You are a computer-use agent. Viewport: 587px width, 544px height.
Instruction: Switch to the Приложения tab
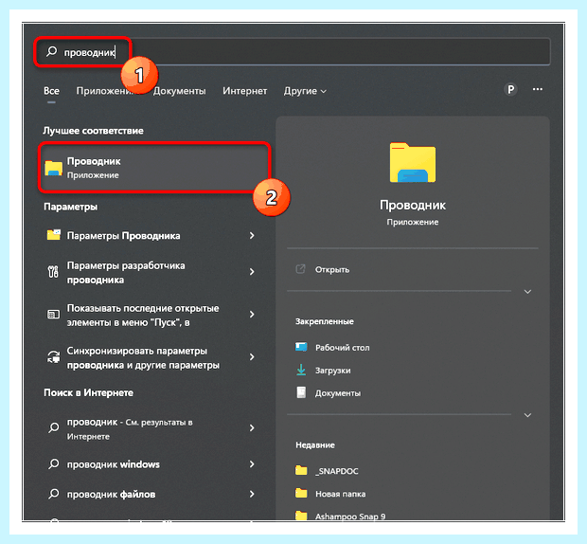pos(104,91)
